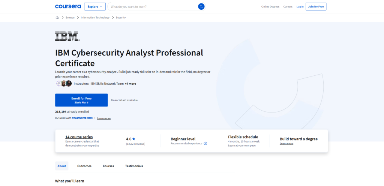The width and height of the screenshot is (384, 186).
Task: Go to Security breadcrumb
Action: [121, 18]
